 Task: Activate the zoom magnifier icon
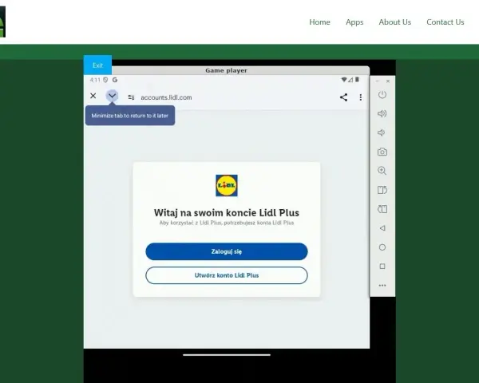point(382,171)
